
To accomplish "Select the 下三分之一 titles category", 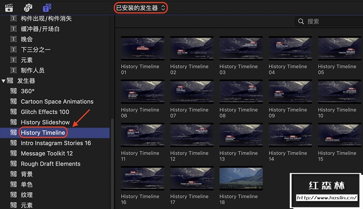I will [x=36, y=50].
